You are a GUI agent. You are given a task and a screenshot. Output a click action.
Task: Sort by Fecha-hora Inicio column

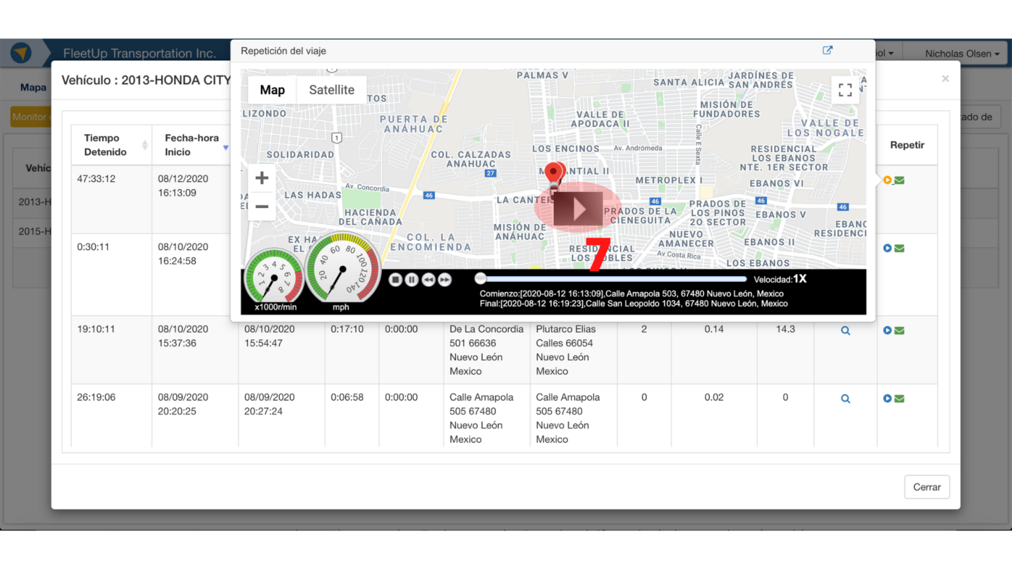[x=194, y=145]
